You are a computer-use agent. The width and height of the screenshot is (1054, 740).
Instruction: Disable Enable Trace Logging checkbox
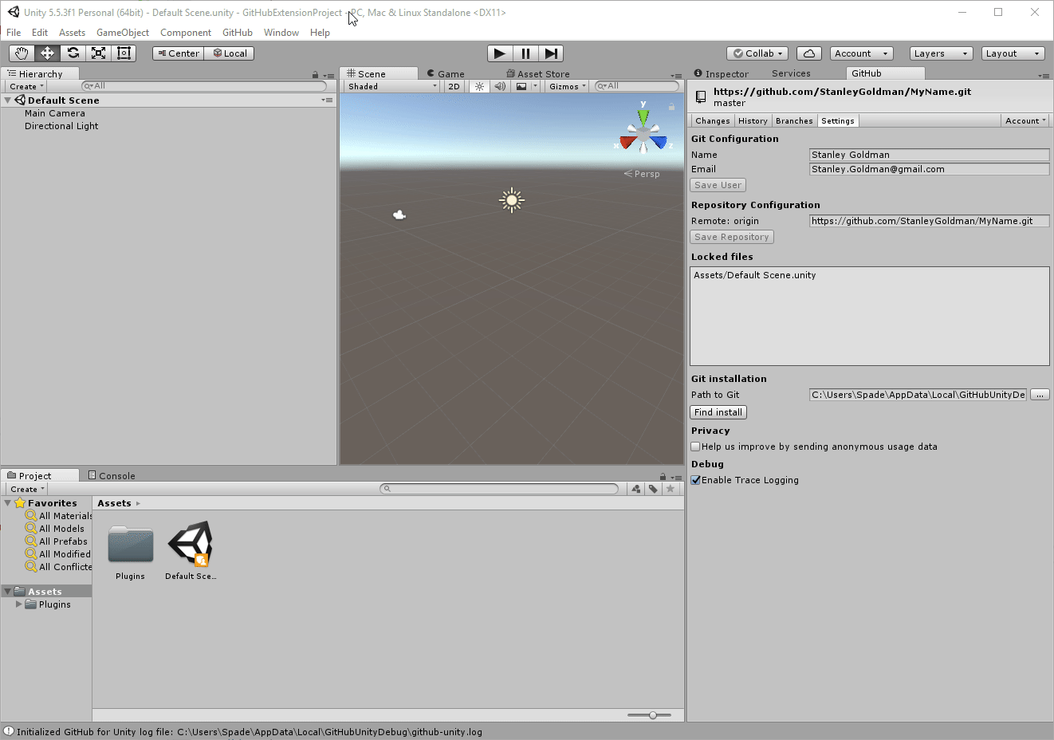696,480
